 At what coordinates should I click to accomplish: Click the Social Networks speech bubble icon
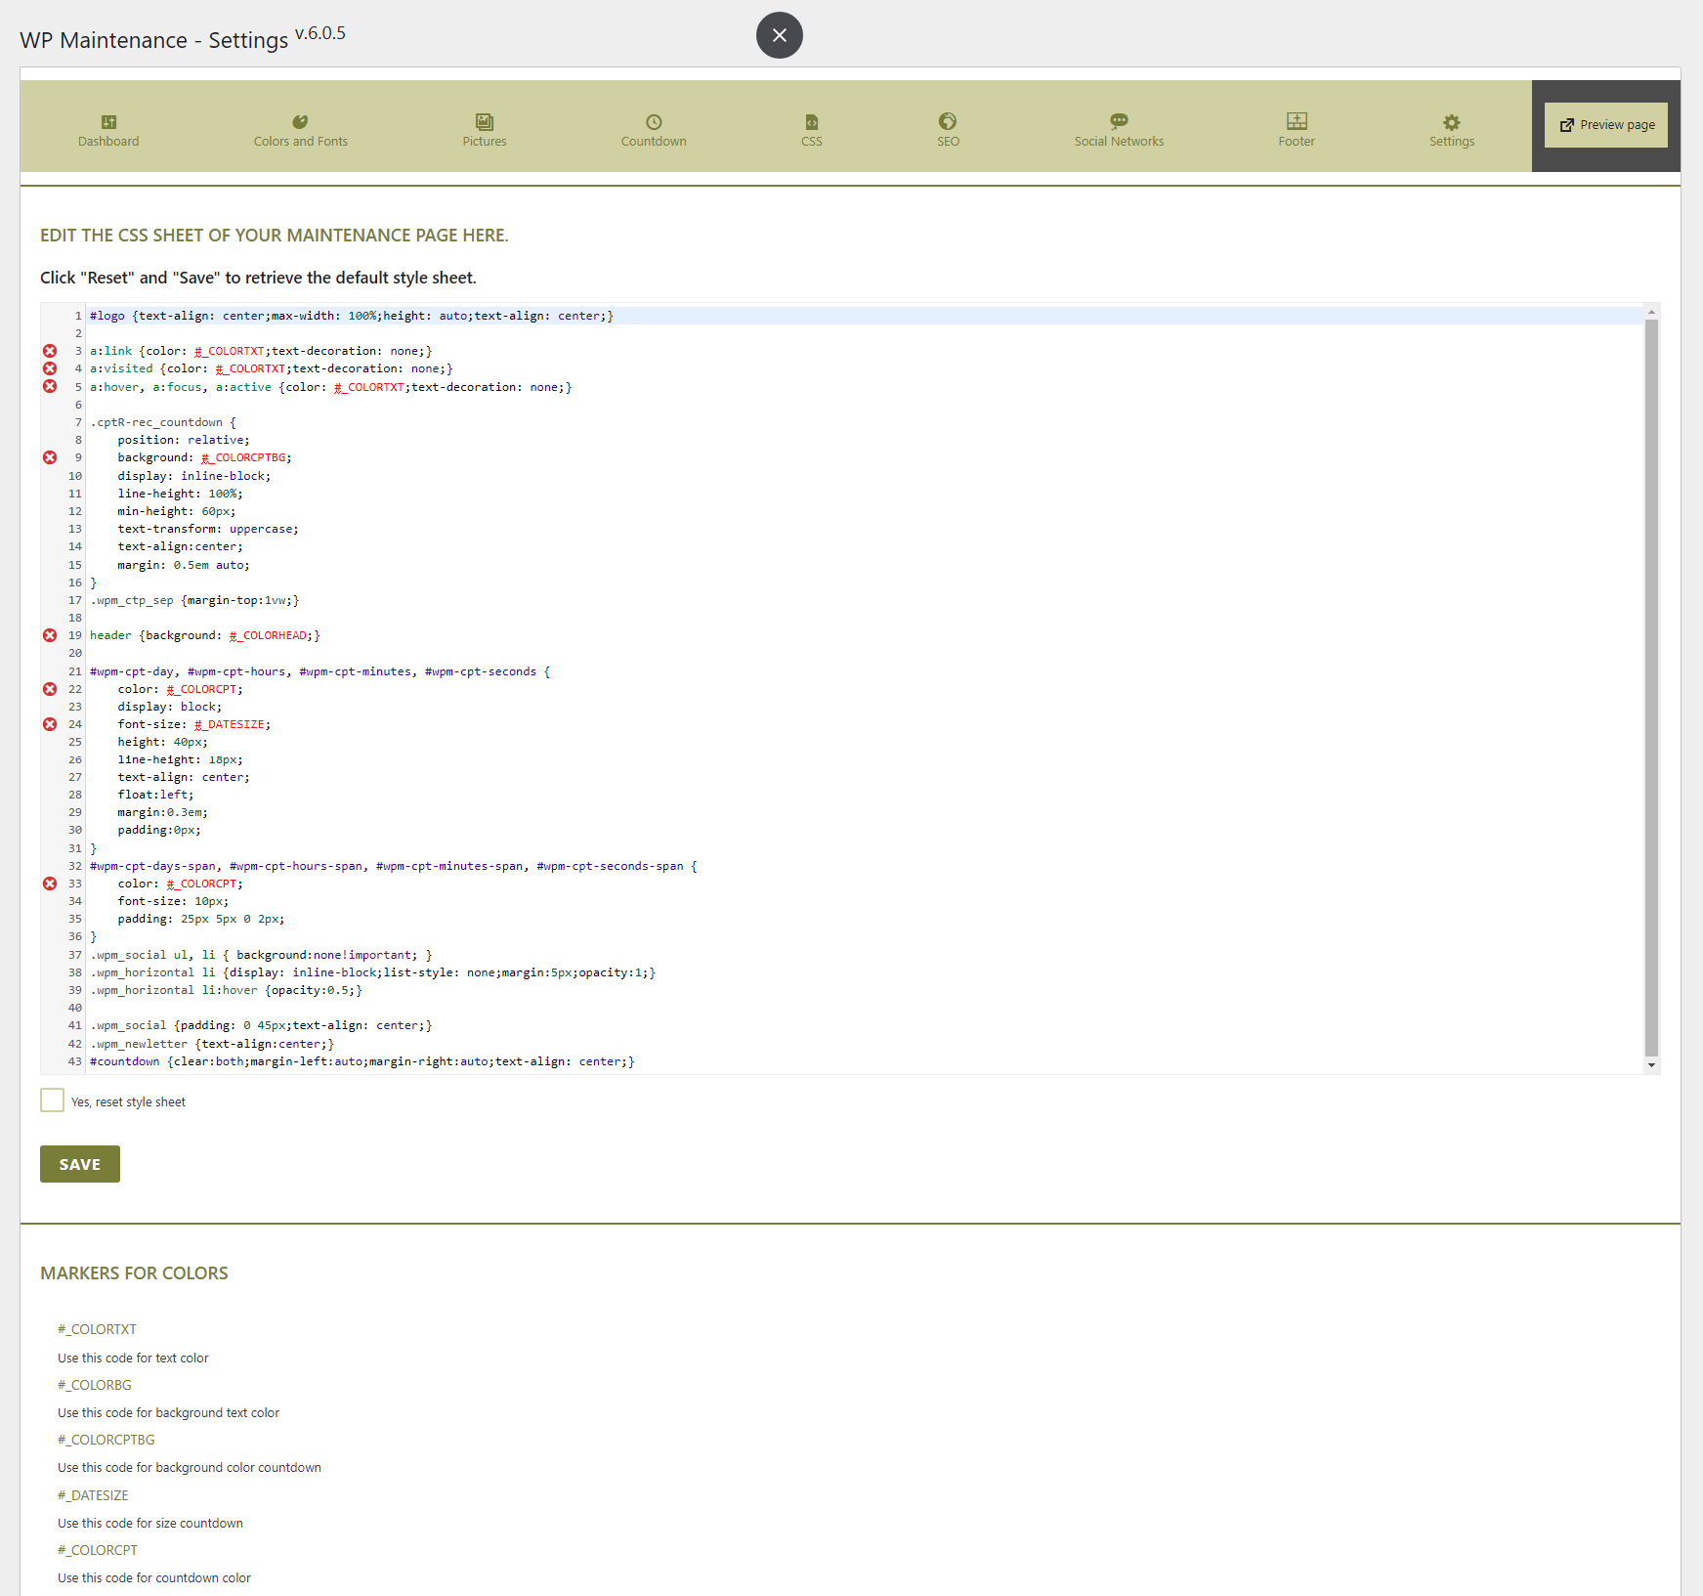pos(1119,121)
